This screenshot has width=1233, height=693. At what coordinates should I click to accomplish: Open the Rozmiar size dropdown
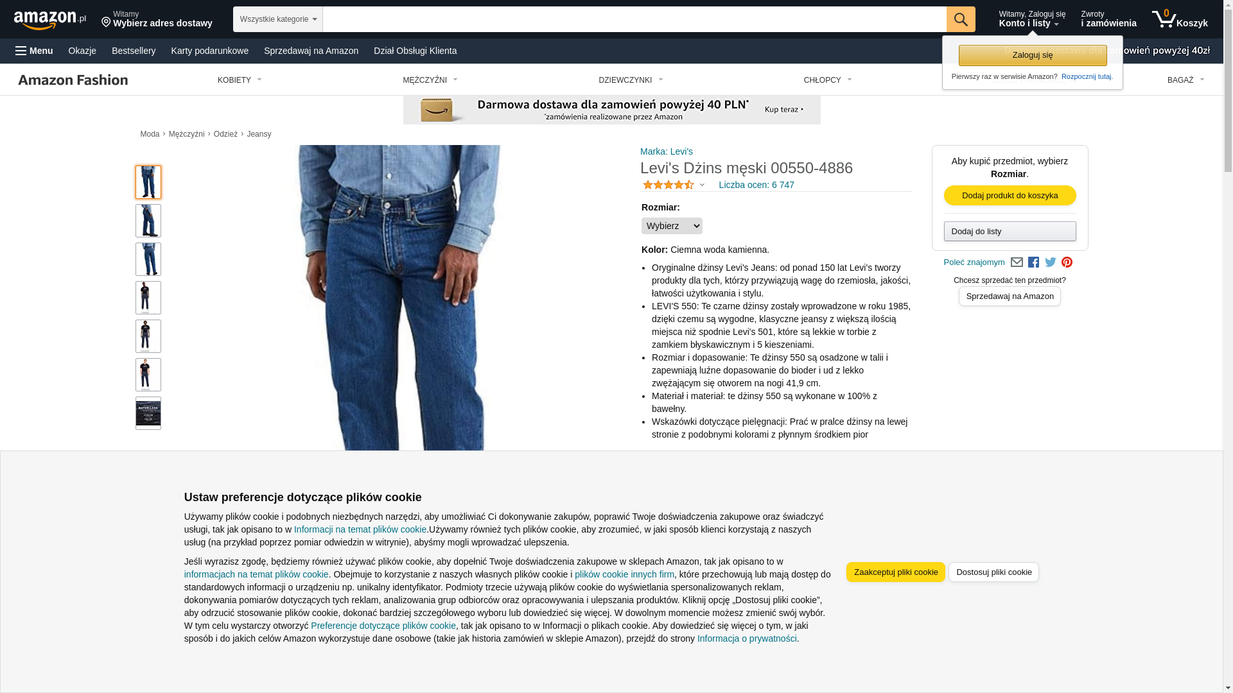[x=672, y=226]
